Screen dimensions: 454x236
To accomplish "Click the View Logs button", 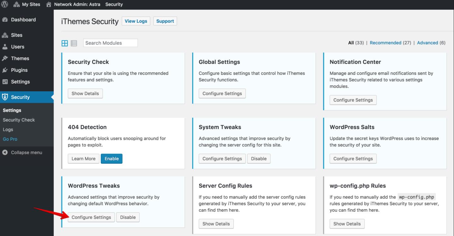I will 136,21.
